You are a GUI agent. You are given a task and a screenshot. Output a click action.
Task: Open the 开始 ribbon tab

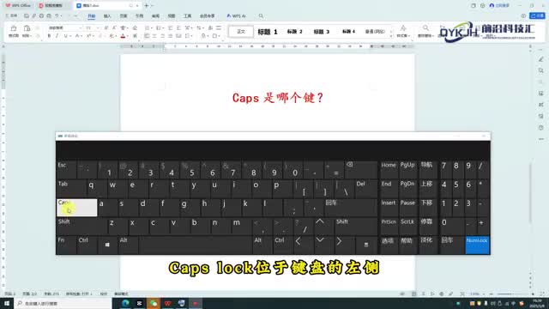point(92,15)
